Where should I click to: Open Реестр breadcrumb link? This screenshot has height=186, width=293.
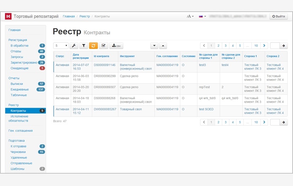tap(85, 16)
